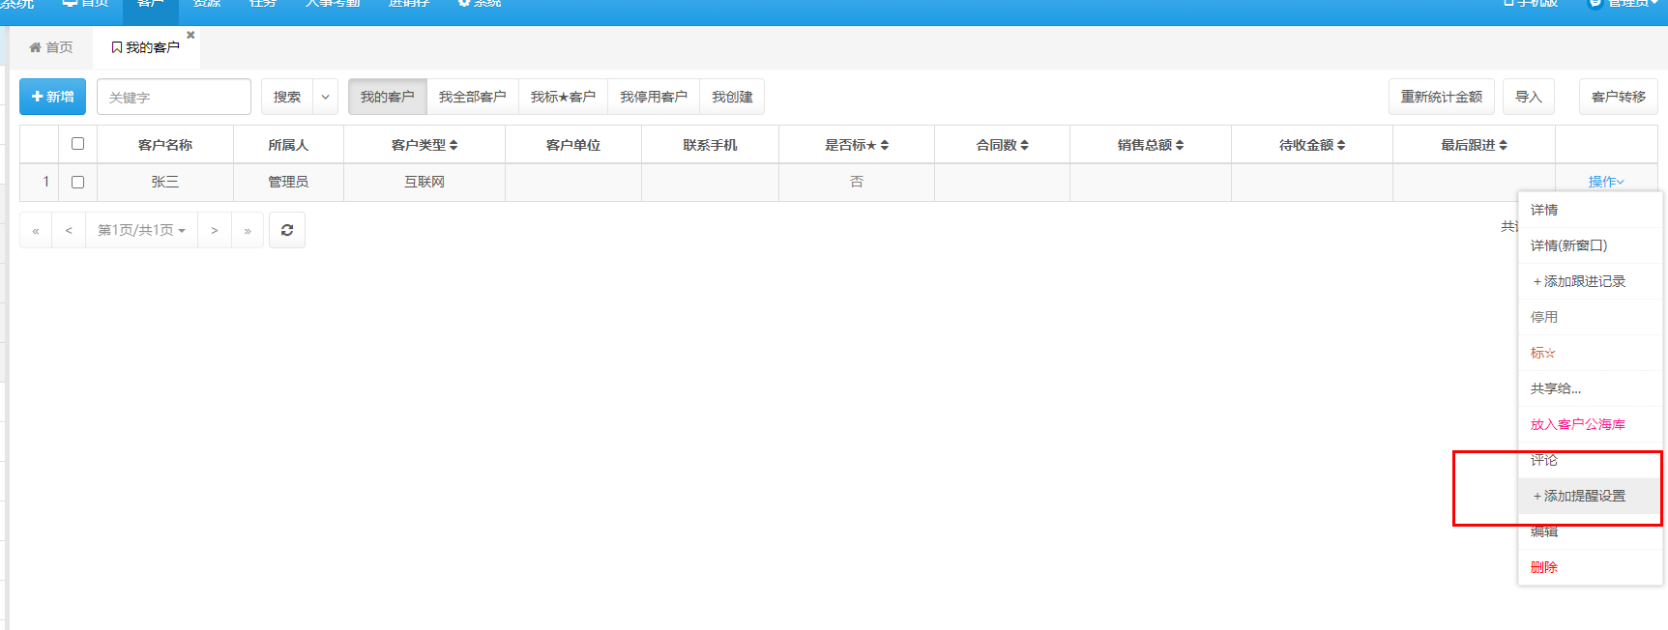Image resolution: width=1668 pixels, height=630 pixels.
Task: Click the 互联网 customer type cell
Action: [x=424, y=182]
